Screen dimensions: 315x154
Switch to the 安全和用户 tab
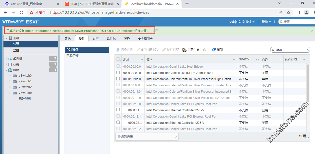145,39
